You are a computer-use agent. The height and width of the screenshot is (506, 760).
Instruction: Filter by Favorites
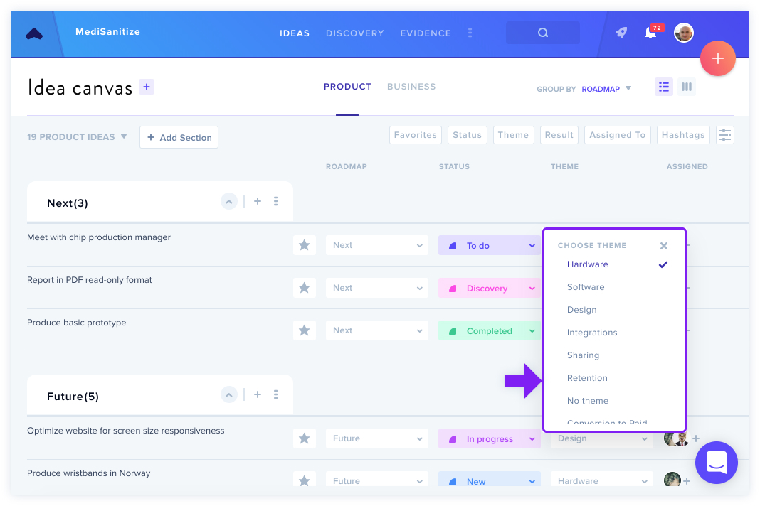coord(416,135)
